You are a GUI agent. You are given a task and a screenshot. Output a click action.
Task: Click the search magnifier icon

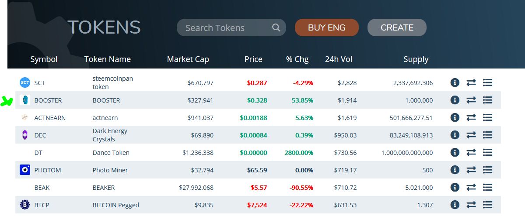[276, 27]
